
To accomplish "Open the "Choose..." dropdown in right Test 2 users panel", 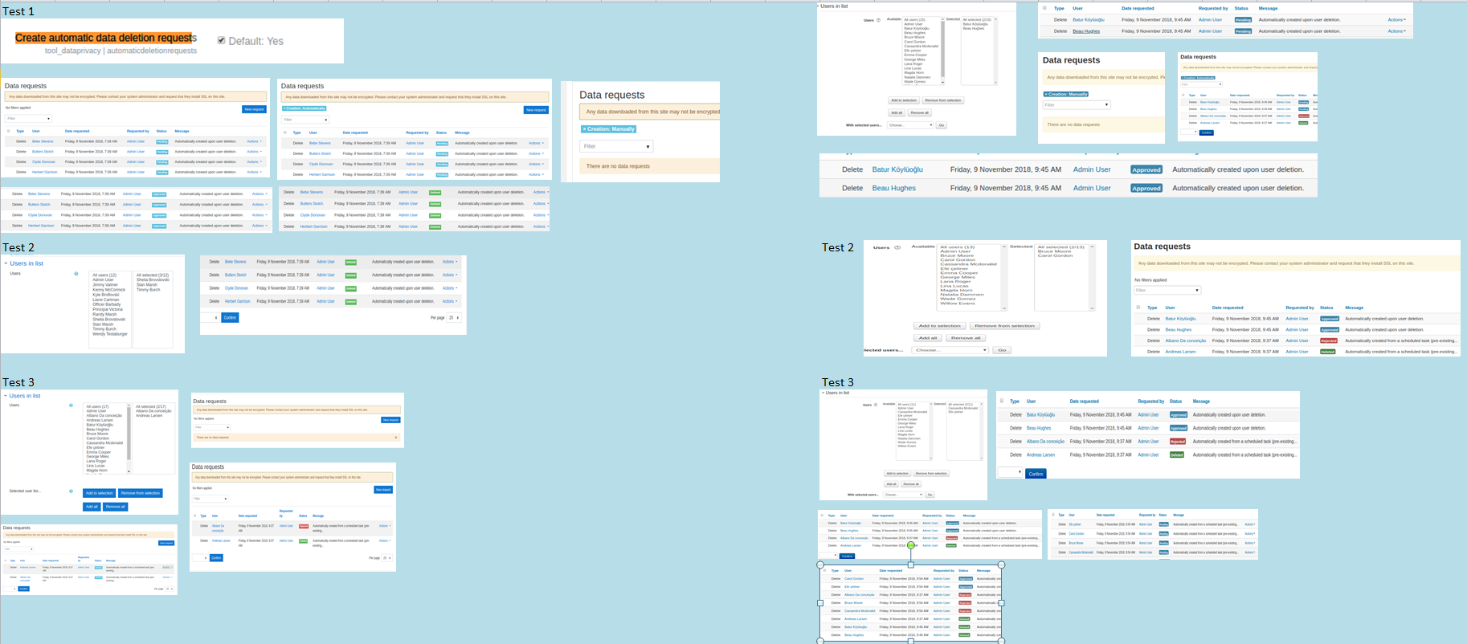I will click(950, 350).
